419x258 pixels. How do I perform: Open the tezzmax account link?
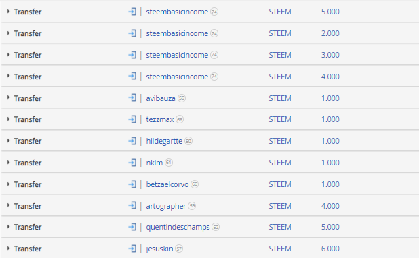tap(160, 119)
